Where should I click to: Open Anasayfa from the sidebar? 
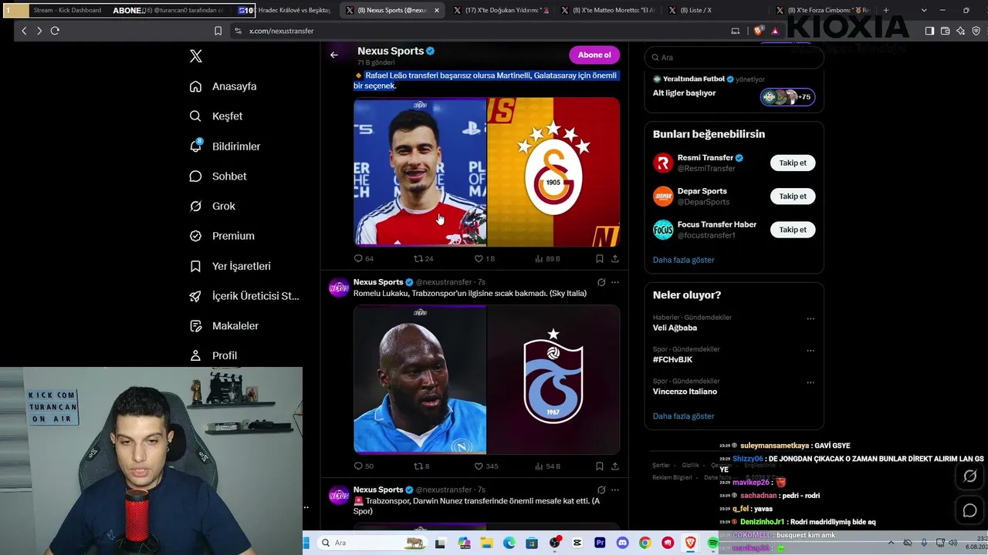click(x=223, y=86)
